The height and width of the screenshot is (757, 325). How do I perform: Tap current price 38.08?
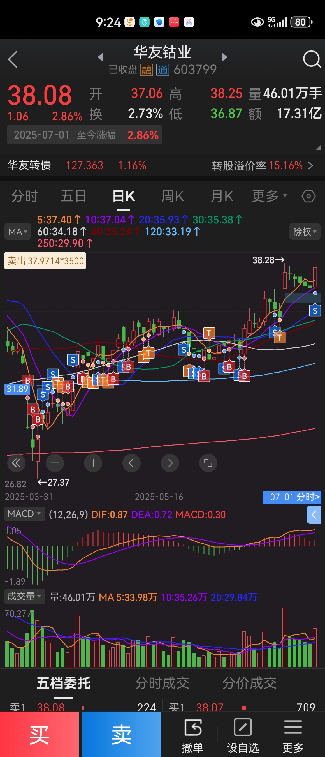40,95
